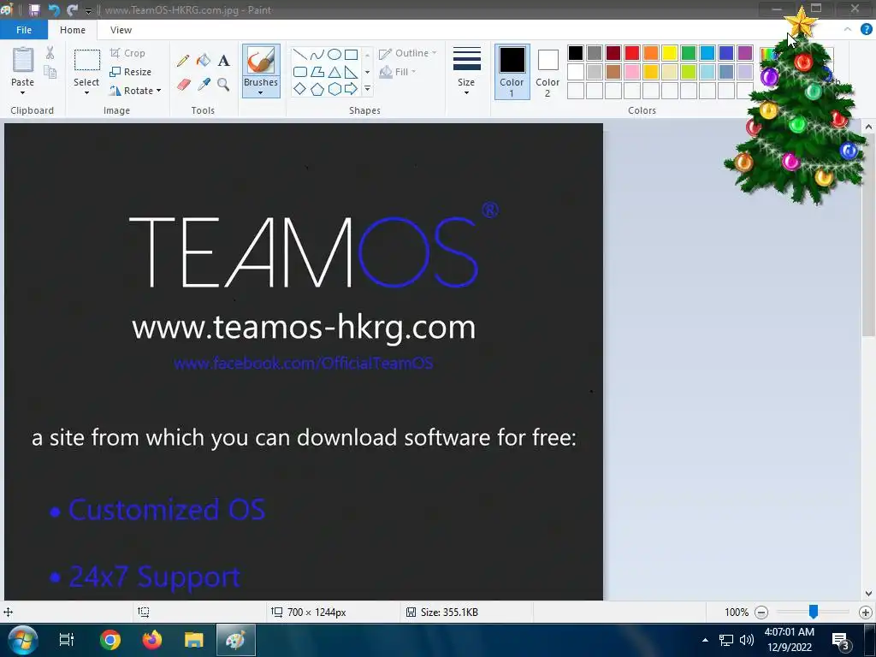The image size is (876, 657).
Task: Open Paint Help question mark
Action: tap(866, 30)
